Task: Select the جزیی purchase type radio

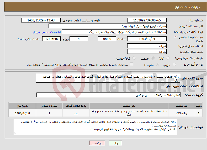Action: [x=174, y=65]
